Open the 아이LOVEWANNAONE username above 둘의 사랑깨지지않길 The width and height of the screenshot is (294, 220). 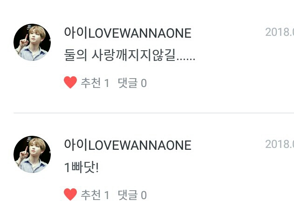click(x=128, y=33)
